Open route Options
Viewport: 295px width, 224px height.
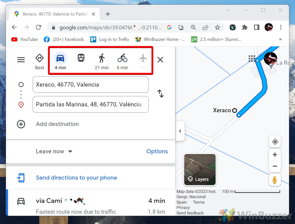(x=157, y=151)
